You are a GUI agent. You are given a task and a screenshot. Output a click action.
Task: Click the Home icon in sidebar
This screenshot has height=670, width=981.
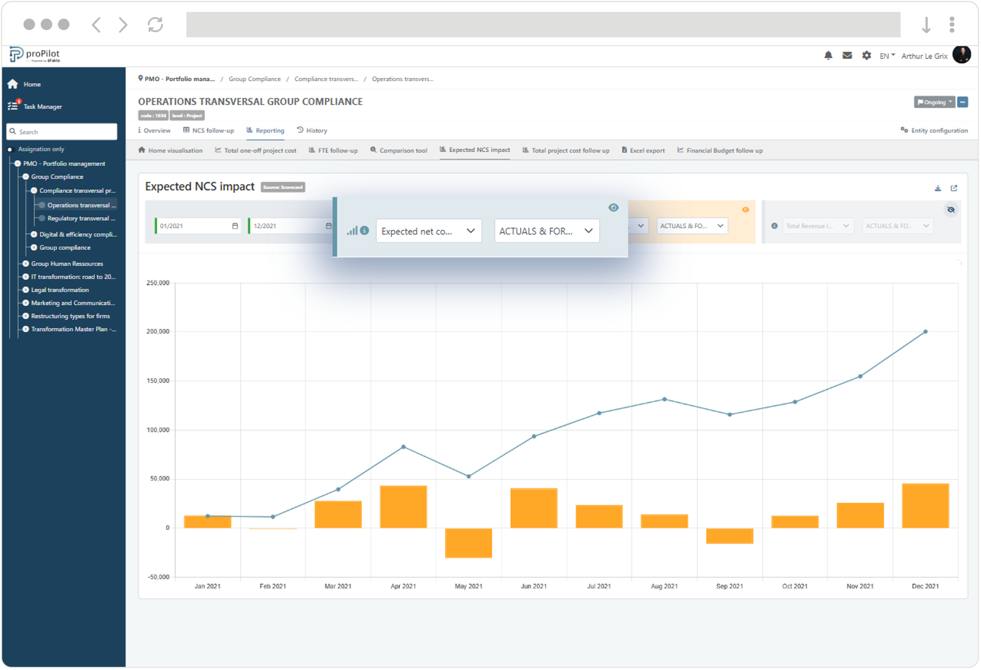click(13, 85)
